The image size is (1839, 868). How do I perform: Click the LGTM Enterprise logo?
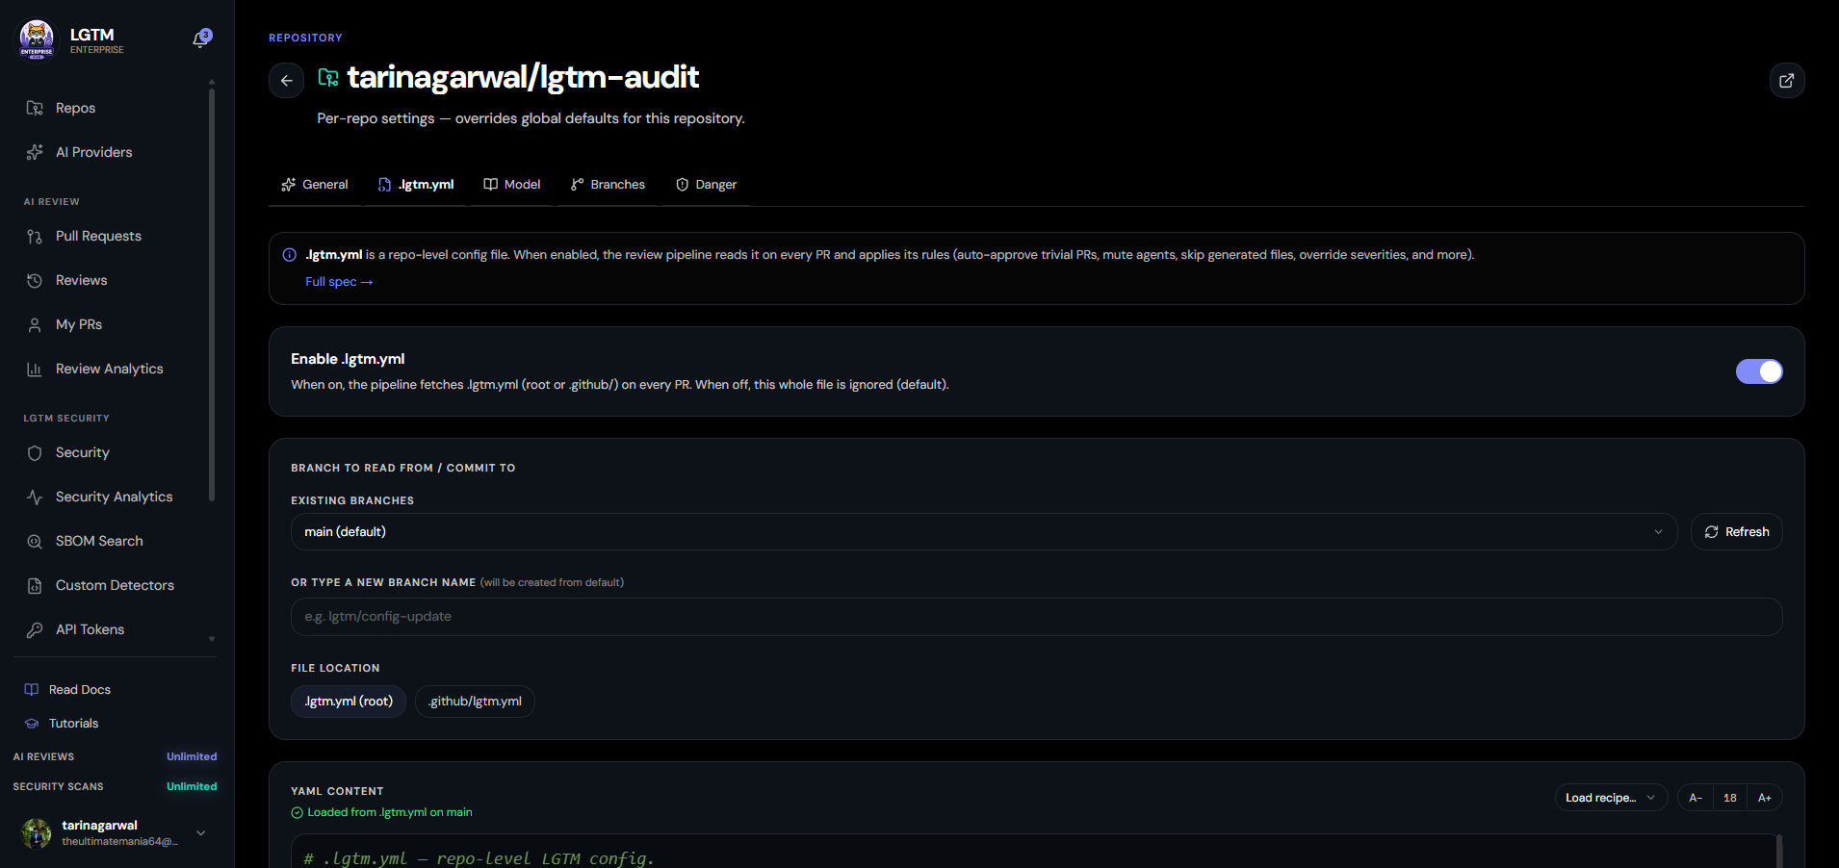[x=37, y=40]
